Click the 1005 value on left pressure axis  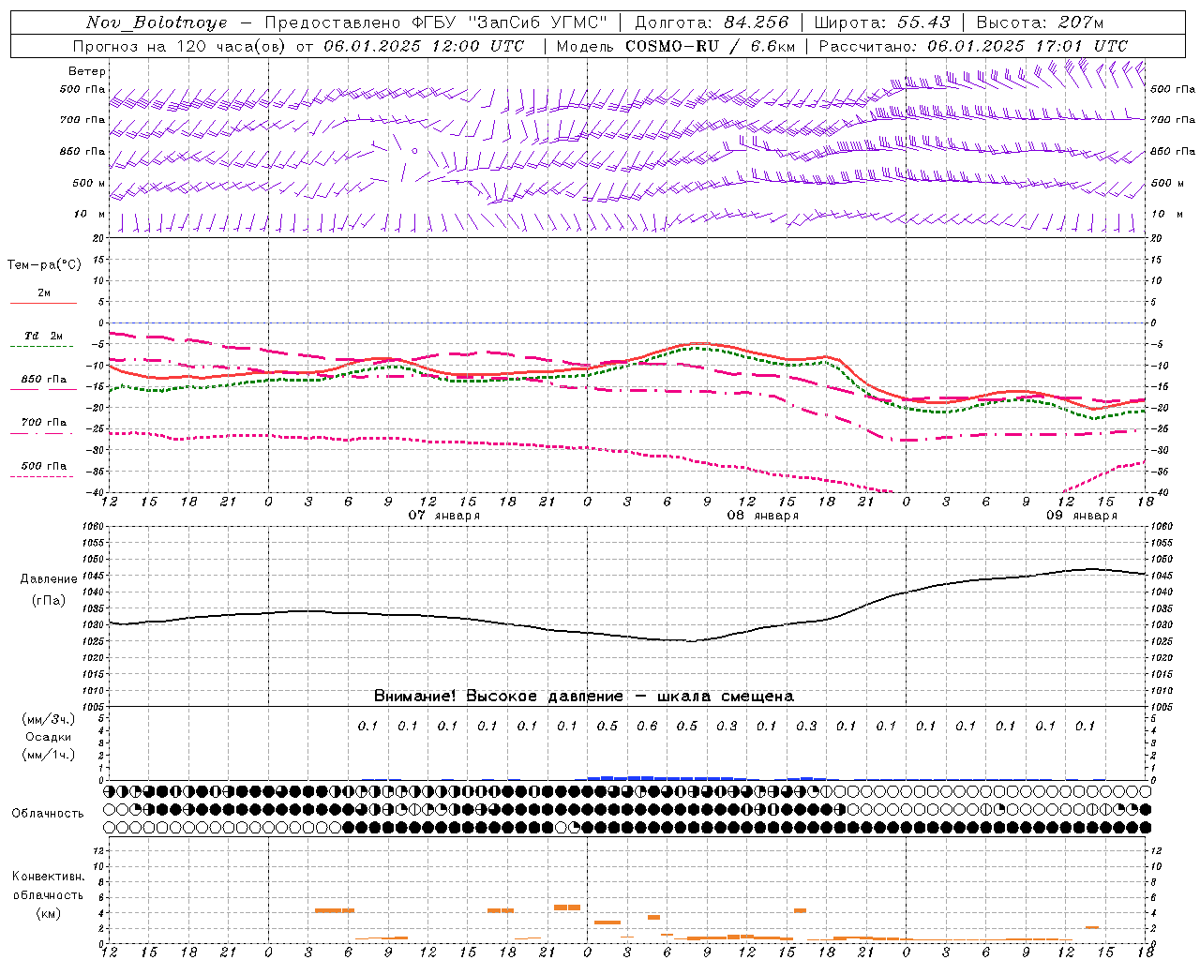click(x=94, y=706)
